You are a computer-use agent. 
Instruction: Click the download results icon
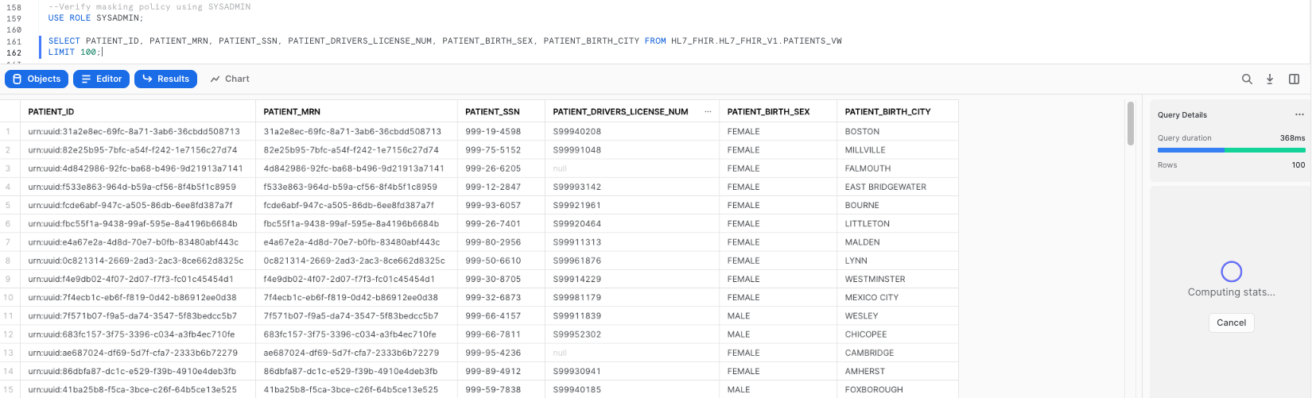click(x=1270, y=79)
